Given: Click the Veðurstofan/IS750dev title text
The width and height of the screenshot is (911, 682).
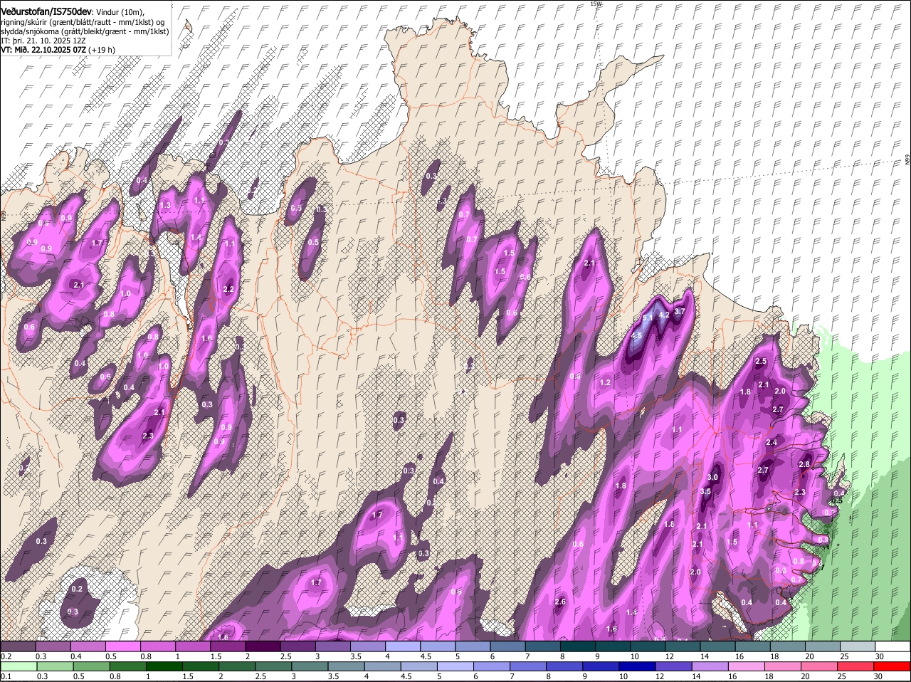Looking at the screenshot, I should pyautogui.click(x=46, y=11).
